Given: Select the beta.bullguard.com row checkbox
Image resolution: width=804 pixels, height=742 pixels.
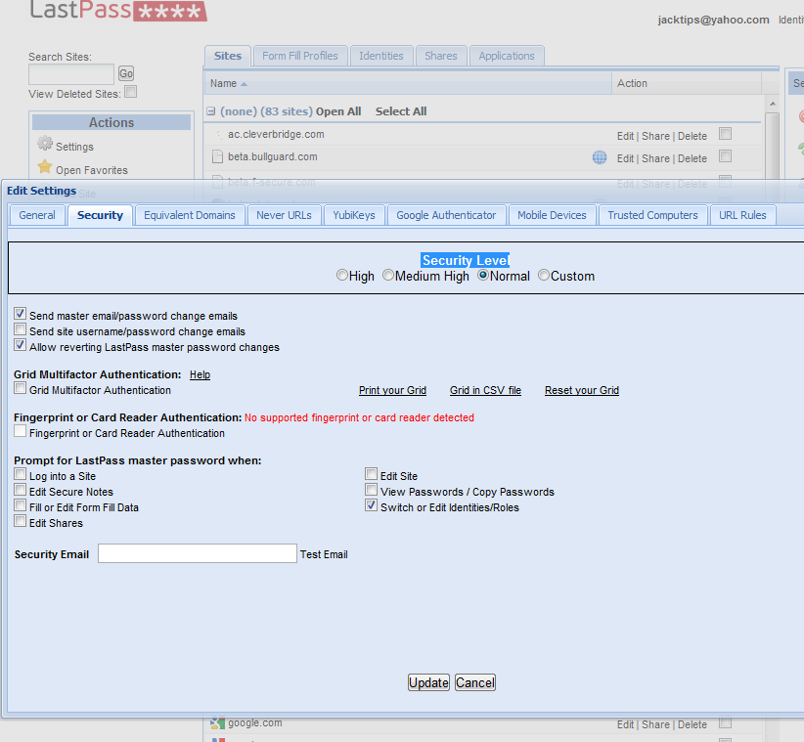Looking at the screenshot, I should tap(725, 155).
